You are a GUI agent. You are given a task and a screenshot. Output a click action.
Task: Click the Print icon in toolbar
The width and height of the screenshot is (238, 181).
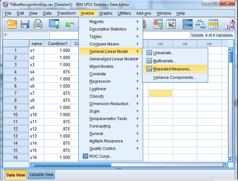(38, 24)
